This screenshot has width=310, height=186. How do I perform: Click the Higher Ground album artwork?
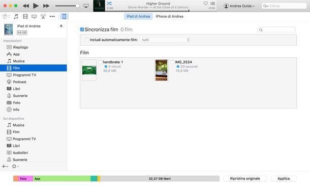pos(99,6)
